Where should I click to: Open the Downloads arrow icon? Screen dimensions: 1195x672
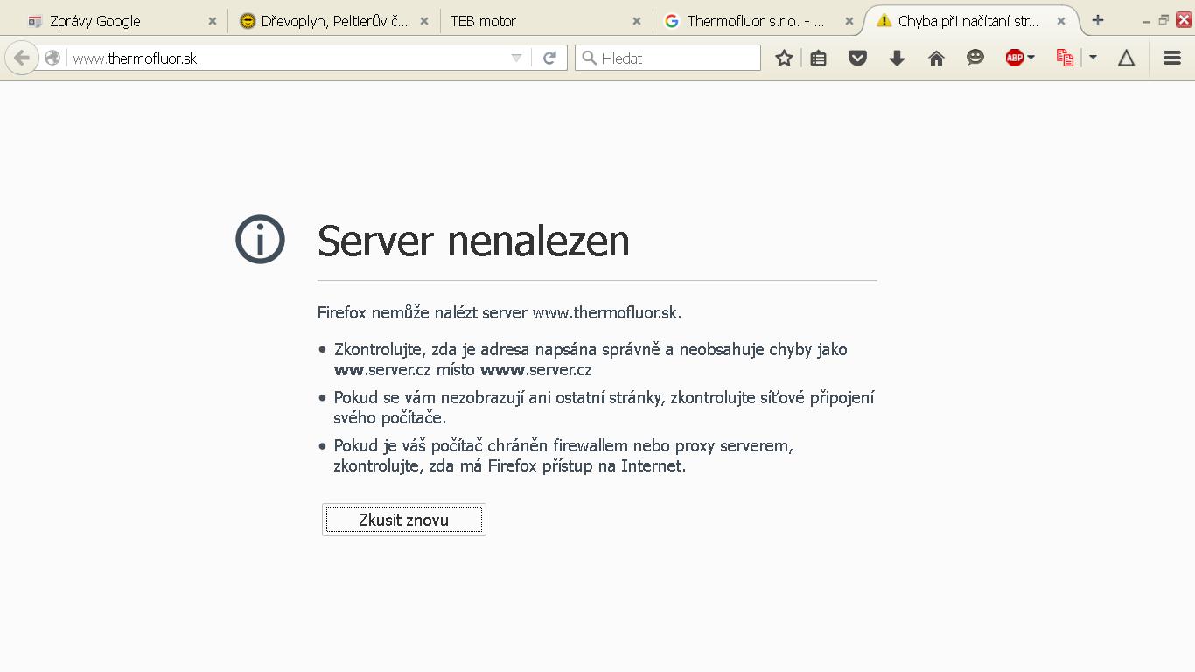pyautogui.click(x=897, y=58)
